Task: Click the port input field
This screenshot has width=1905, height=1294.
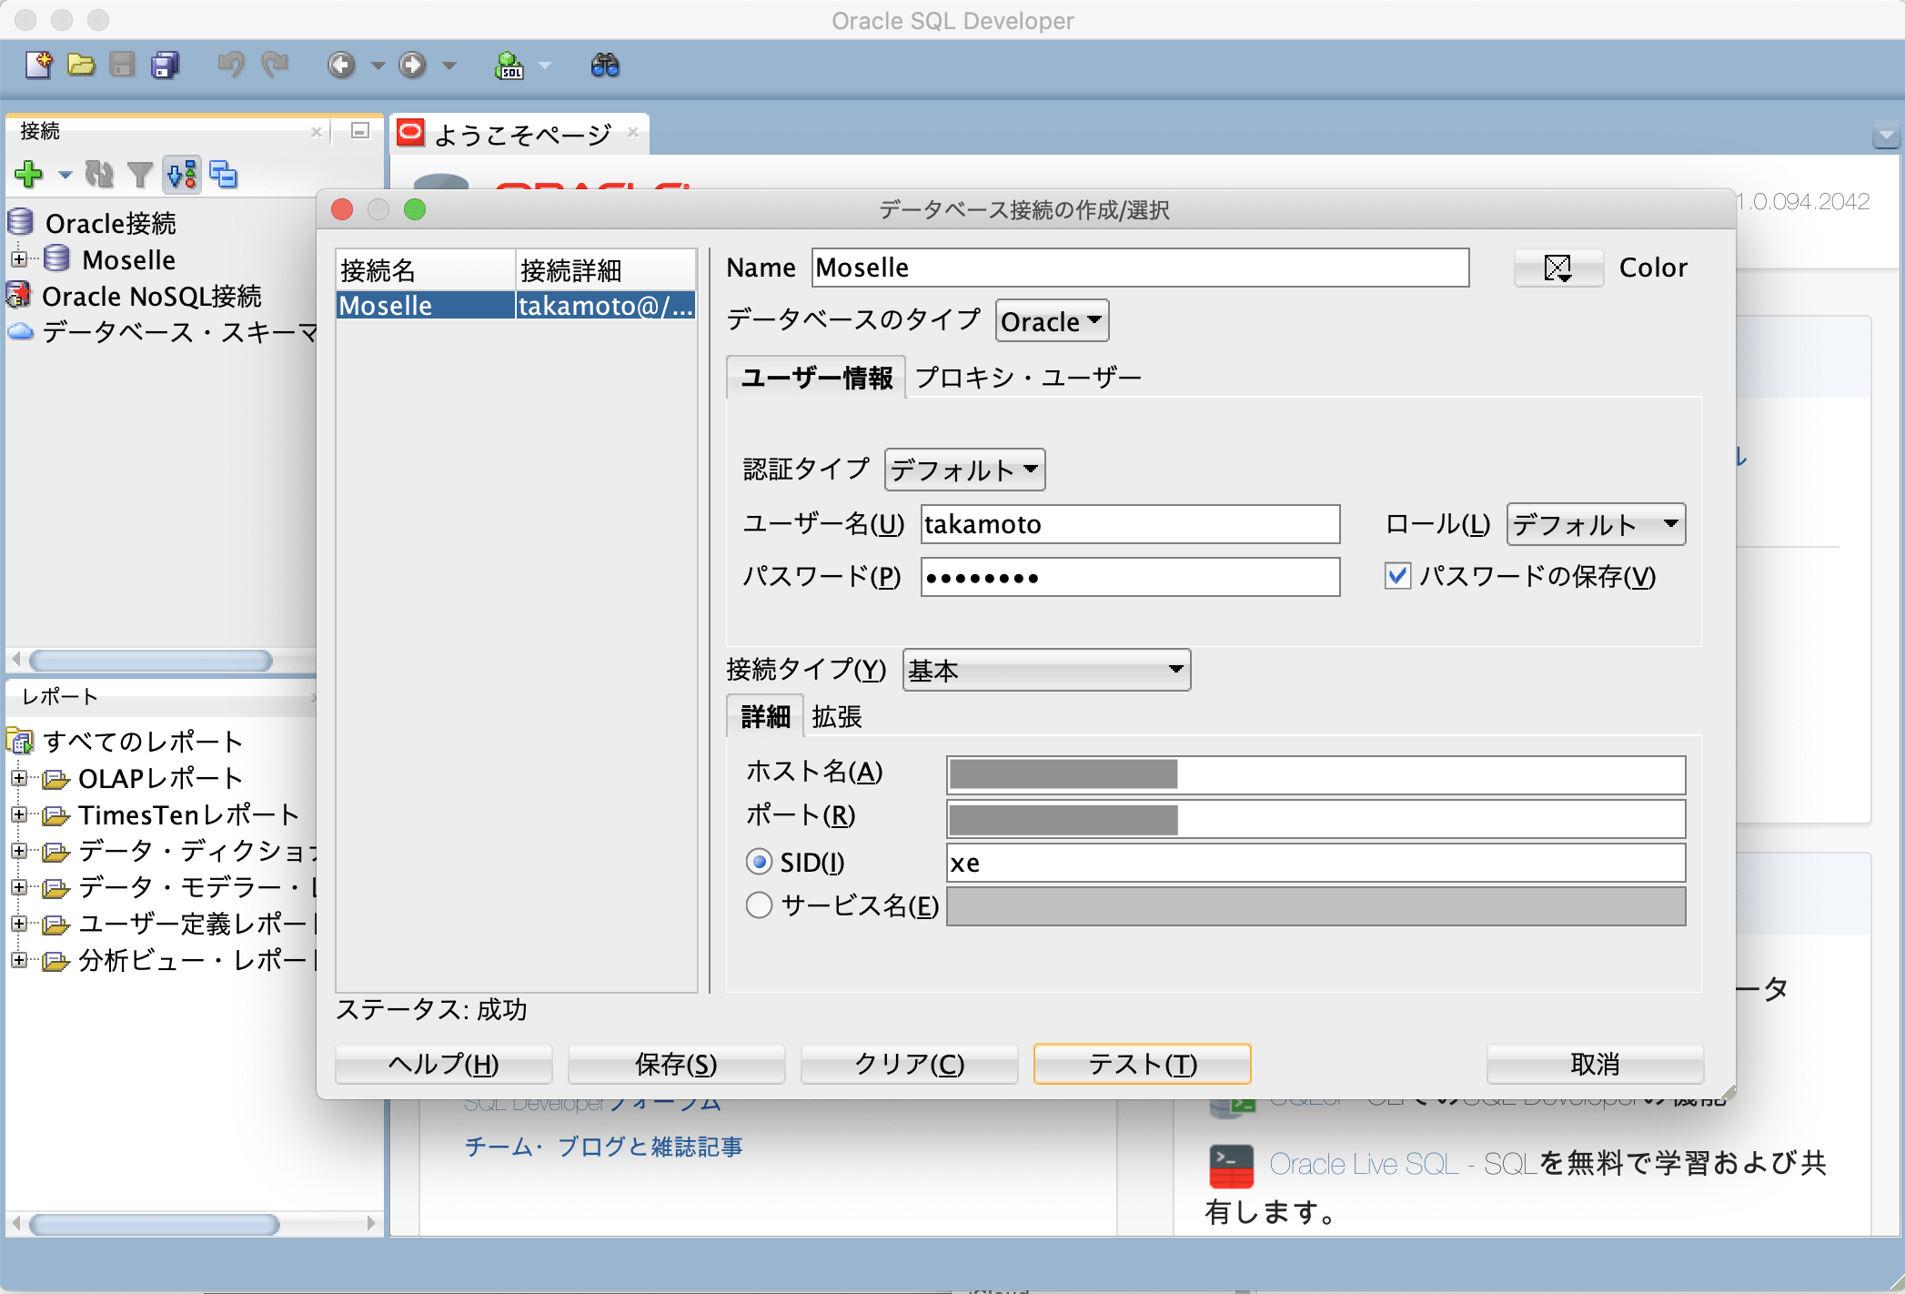Action: click(x=1316, y=818)
